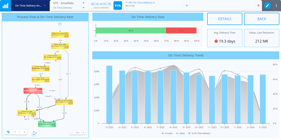This screenshot has width=281, height=140.
Task: Click the 10 / 2023 bar in trend chart
Action: (199, 99)
